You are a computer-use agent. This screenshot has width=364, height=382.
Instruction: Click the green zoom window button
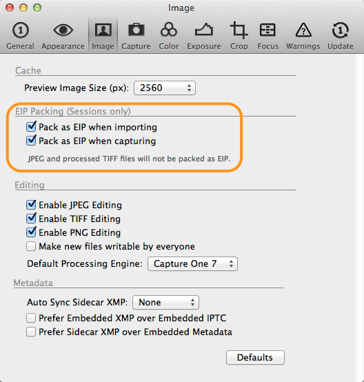(x=37, y=8)
